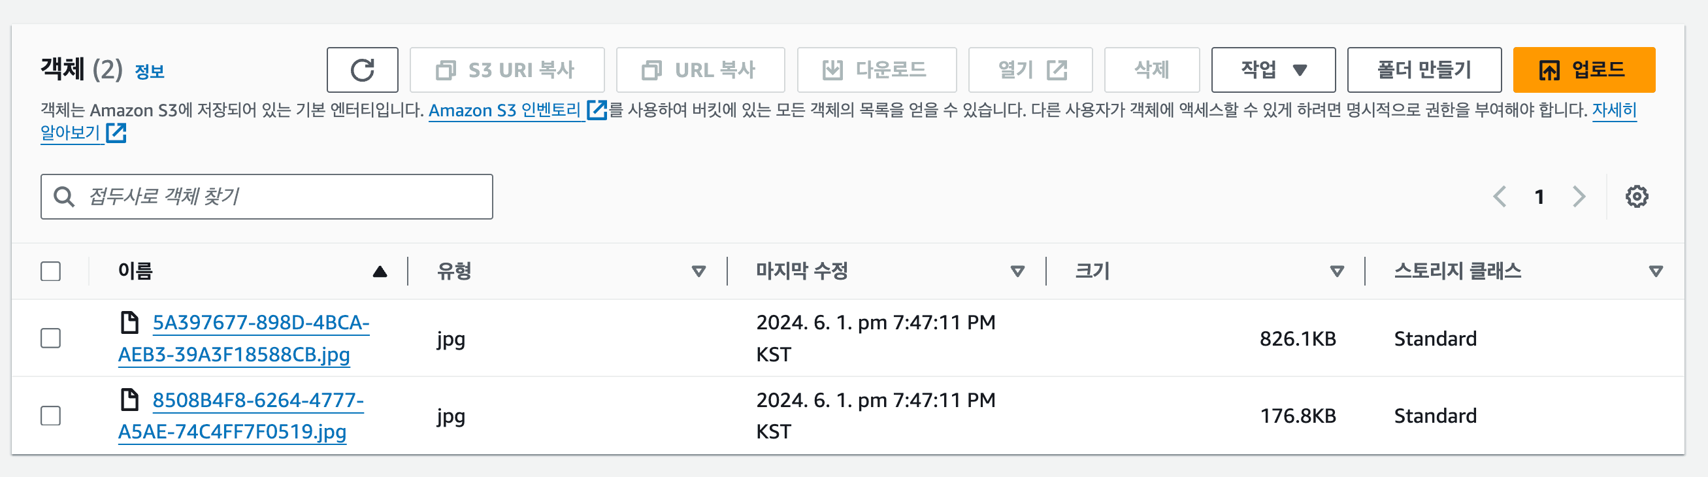1708x477 pixels.
Task: Open the 정보 info link
Action: coord(149,72)
